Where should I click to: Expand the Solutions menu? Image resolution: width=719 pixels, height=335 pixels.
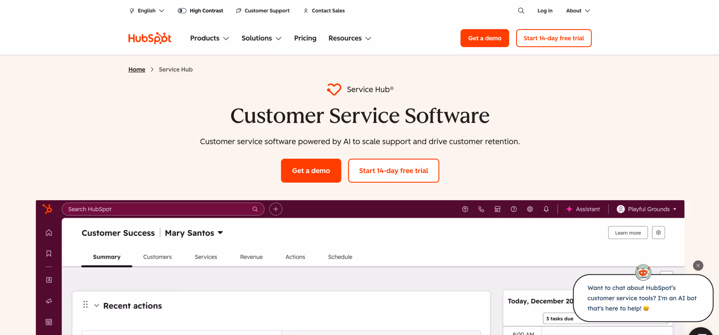tap(261, 38)
